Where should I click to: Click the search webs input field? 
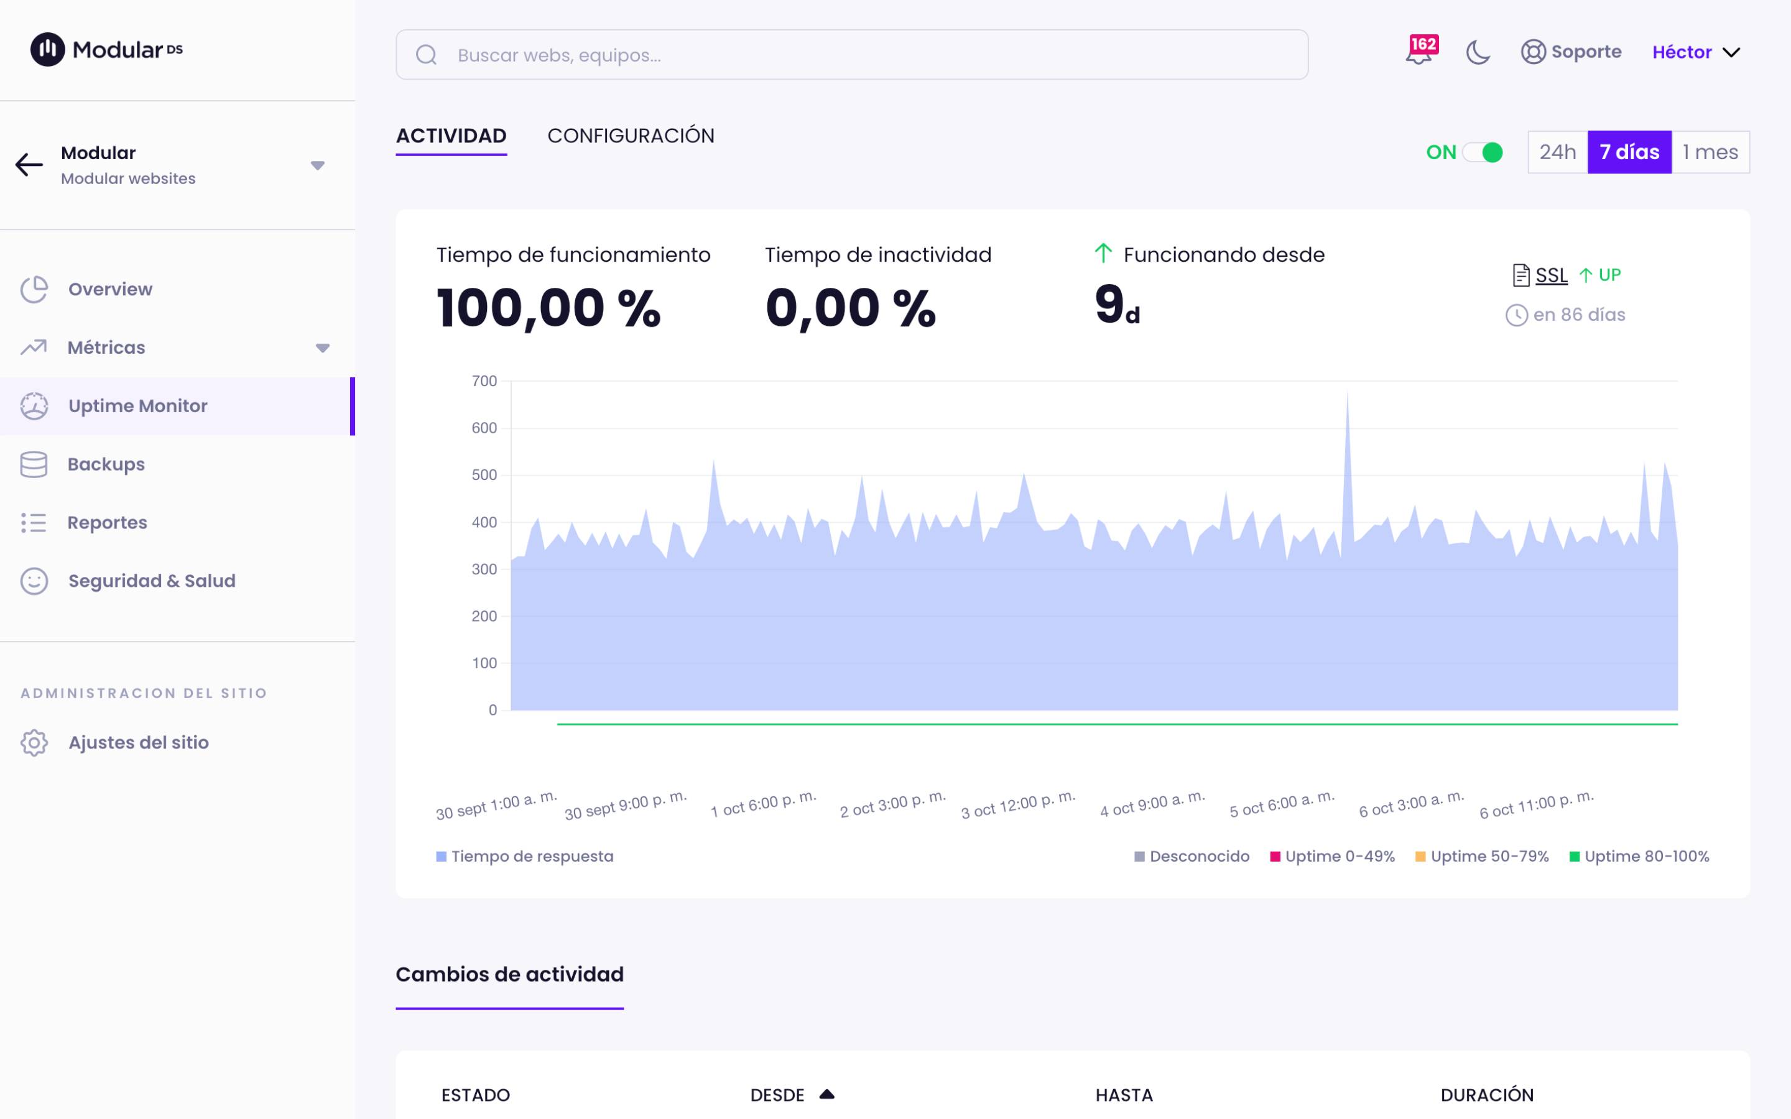[851, 54]
